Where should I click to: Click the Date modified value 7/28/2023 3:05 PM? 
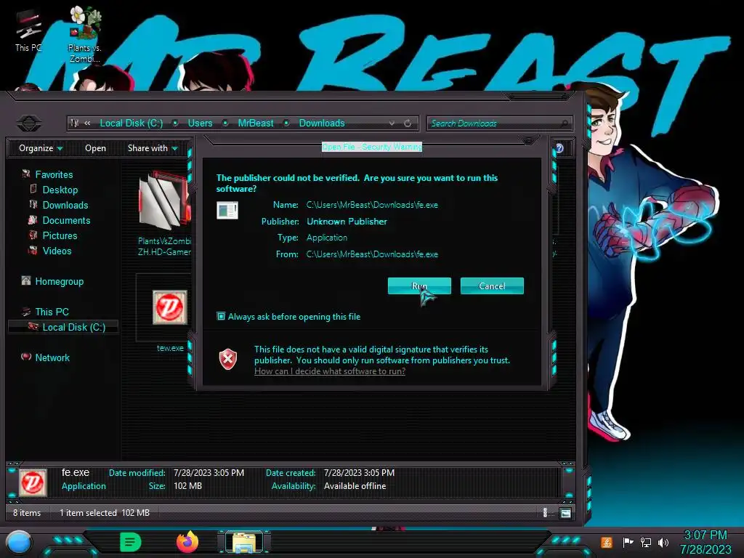[x=209, y=472]
